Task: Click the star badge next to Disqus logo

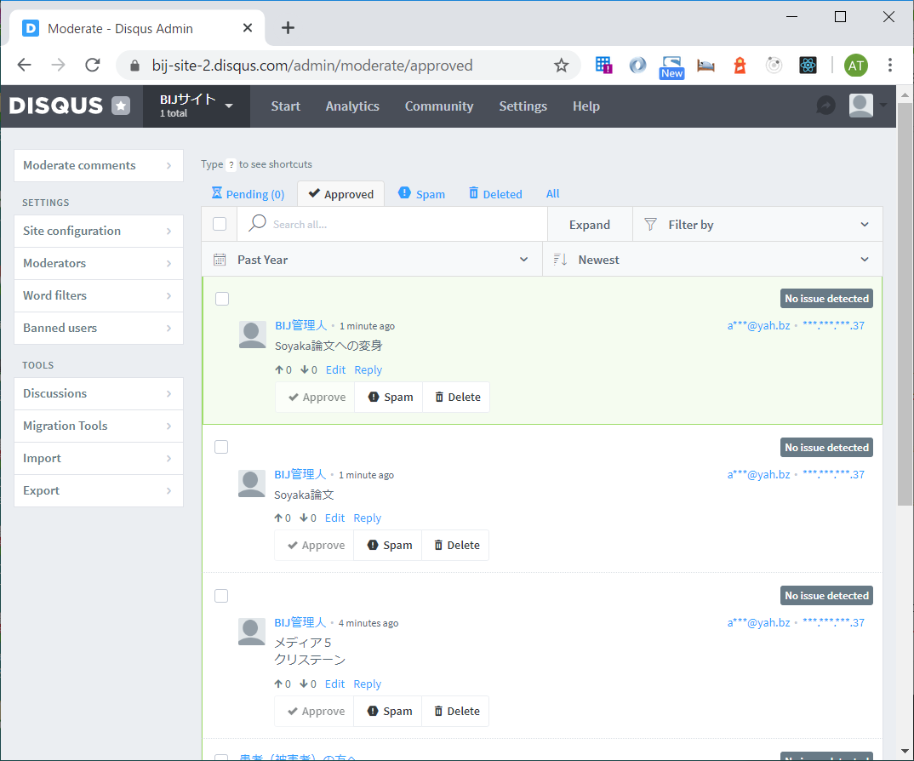Action: click(x=121, y=106)
